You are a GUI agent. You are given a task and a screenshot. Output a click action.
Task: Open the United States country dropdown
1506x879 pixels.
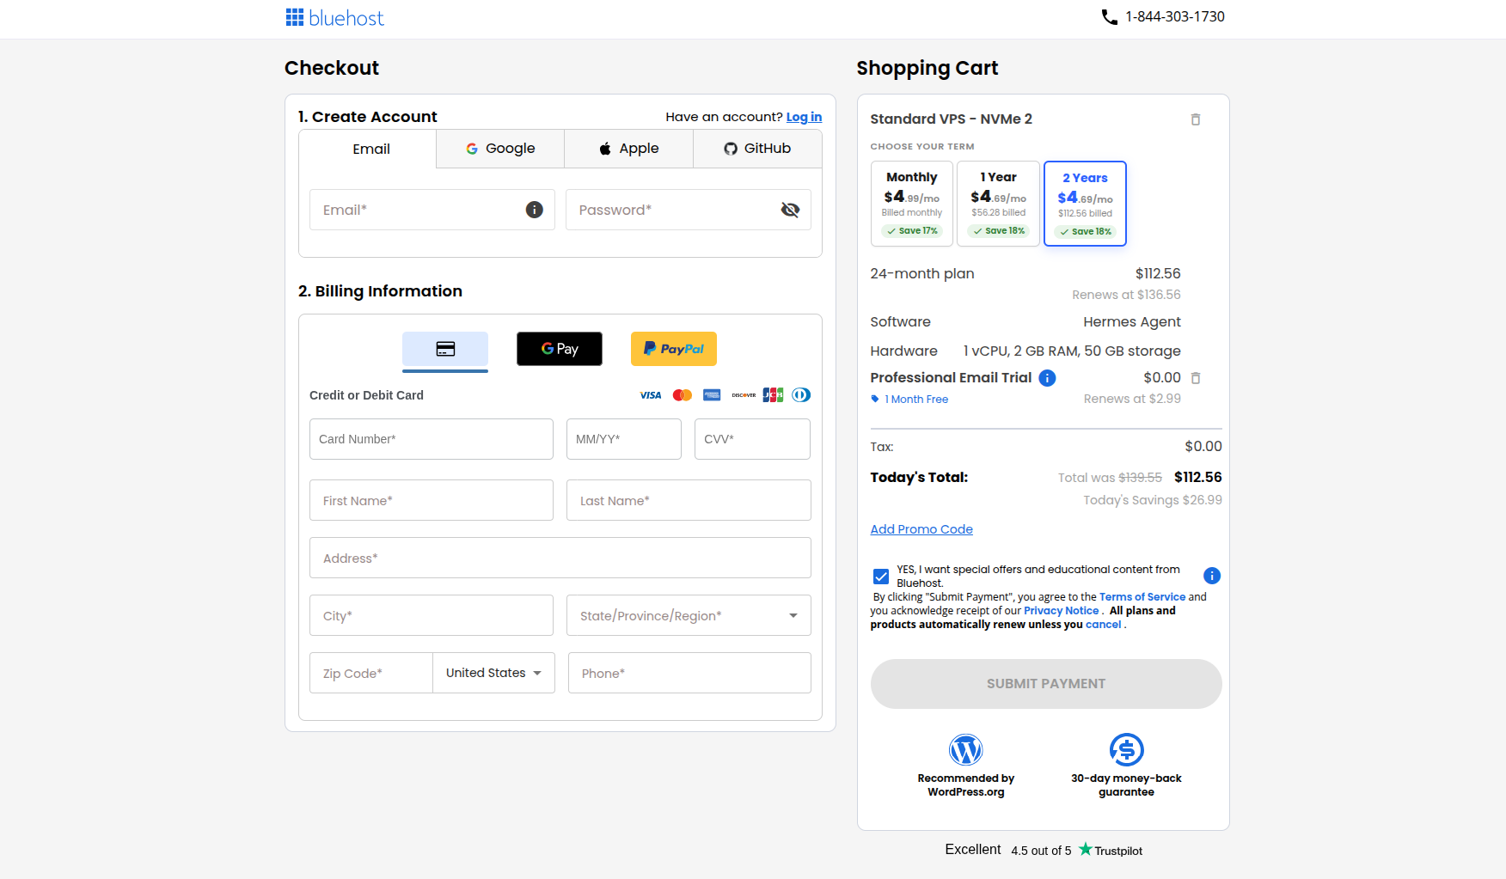coord(493,673)
